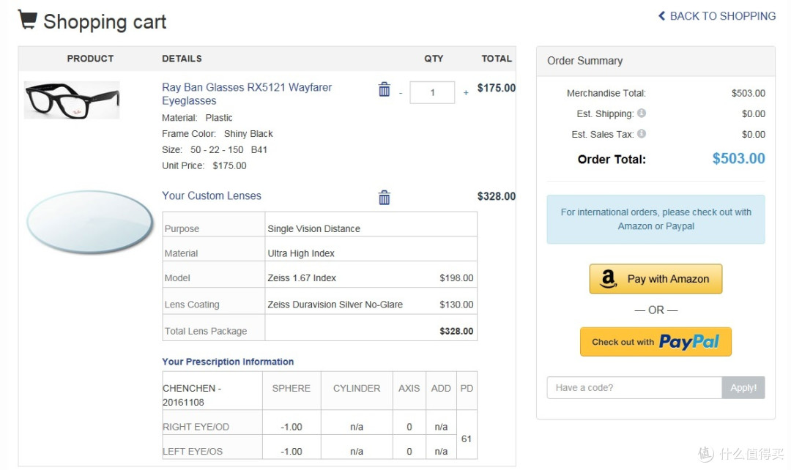Screen dimensions: 791x470
Task: Open the Your Custom Lenses link
Action: (x=212, y=195)
